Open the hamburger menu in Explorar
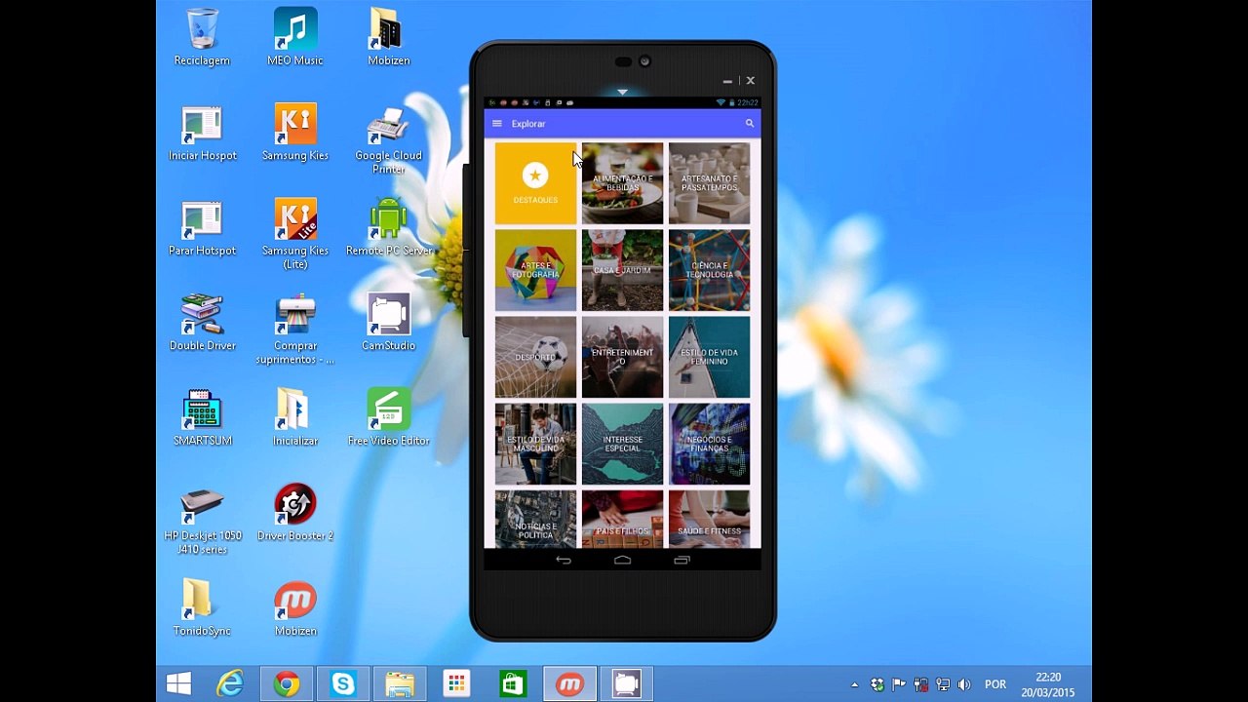Screen dimensions: 1248x702 click(x=497, y=124)
